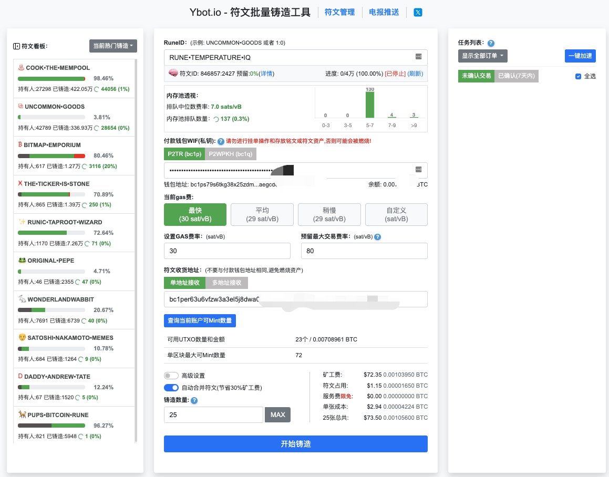Open the 电报推送 link
Image resolution: width=609 pixels, height=477 pixels.
tap(384, 12)
